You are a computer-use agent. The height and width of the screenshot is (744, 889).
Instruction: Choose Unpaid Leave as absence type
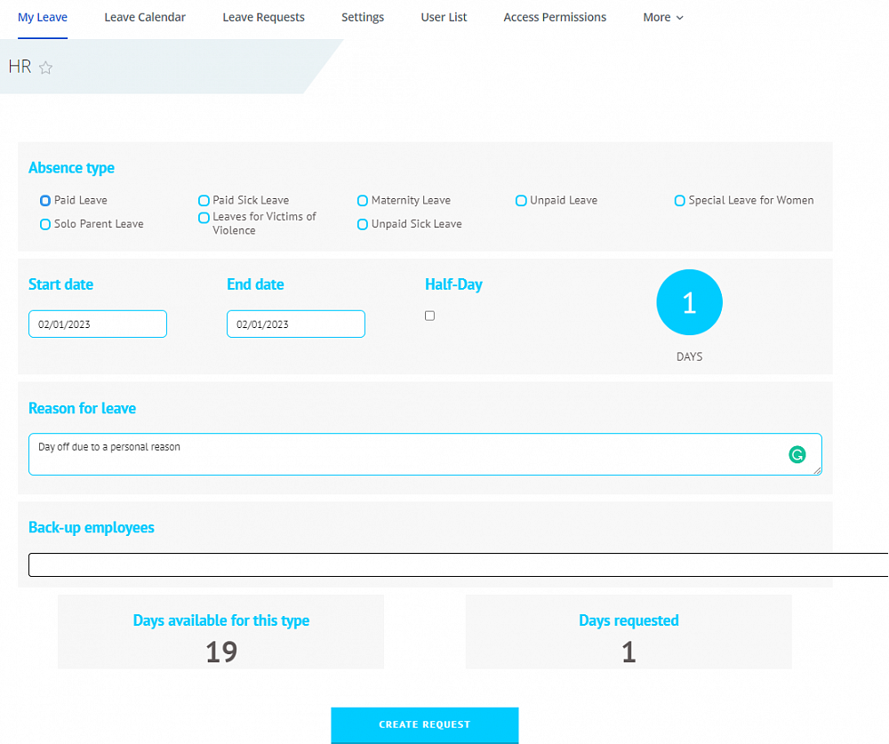coord(521,200)
